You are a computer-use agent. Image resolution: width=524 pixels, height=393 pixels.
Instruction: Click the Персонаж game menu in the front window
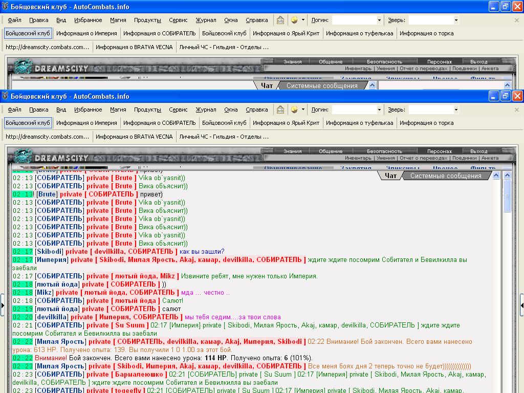(440, 151)
